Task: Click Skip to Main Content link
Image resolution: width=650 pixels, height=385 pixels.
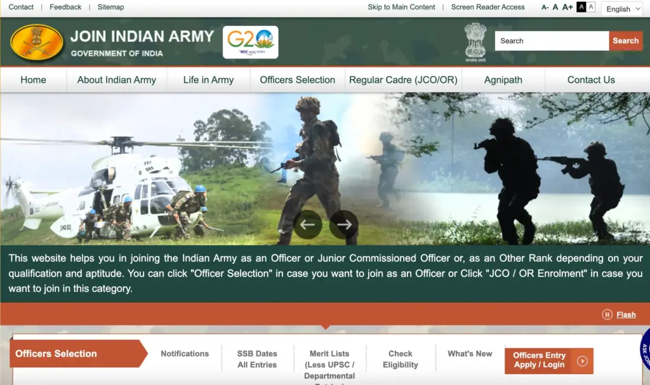Action: click(401, 7)
